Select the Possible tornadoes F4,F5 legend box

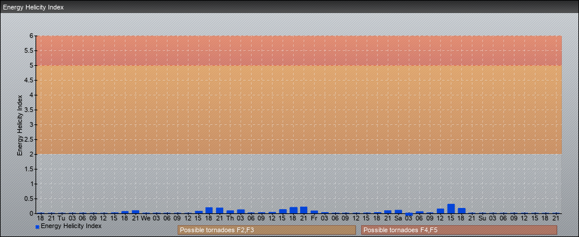coord(459,230)
